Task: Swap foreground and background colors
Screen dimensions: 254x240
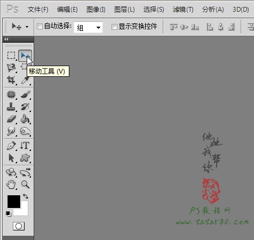Action: (26, 196)
